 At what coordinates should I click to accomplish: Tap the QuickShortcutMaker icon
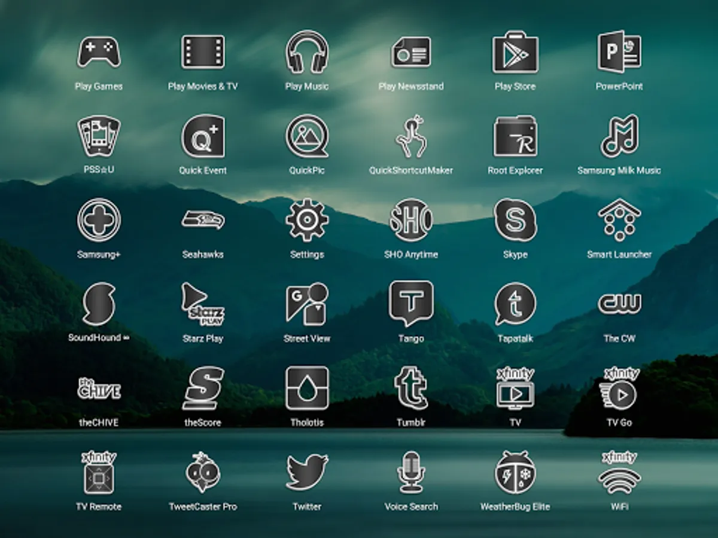point(411,136)
